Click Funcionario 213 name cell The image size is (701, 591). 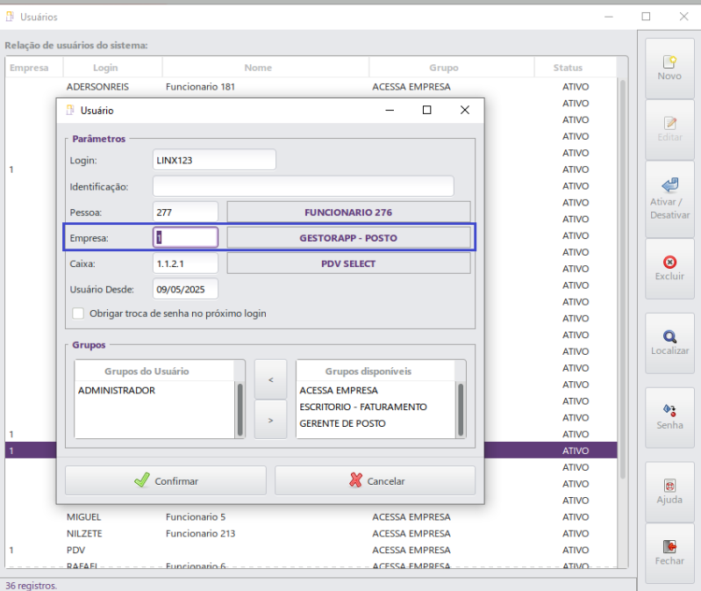click(x=200, y=533)
